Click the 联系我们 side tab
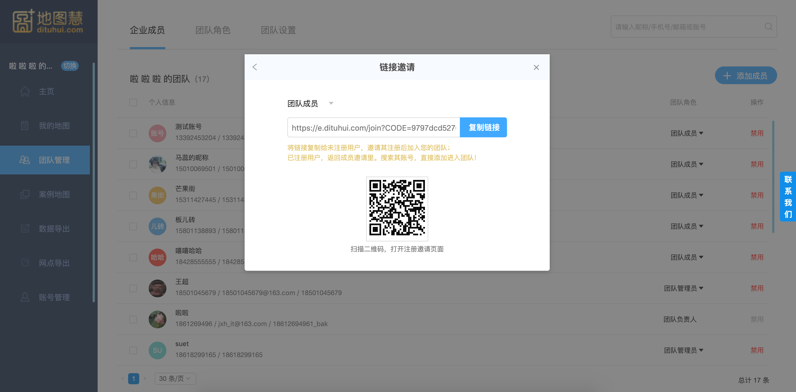 point(788,196)
